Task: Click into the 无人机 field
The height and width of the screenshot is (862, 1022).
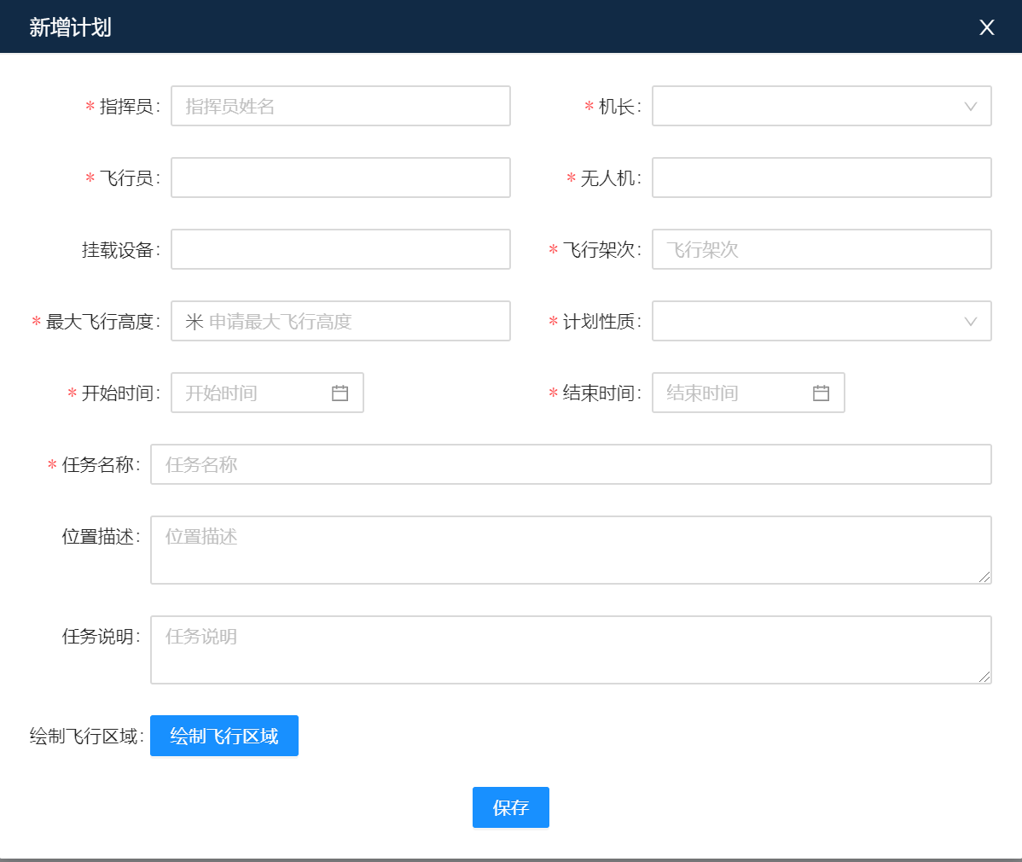Action: point(821,178)
